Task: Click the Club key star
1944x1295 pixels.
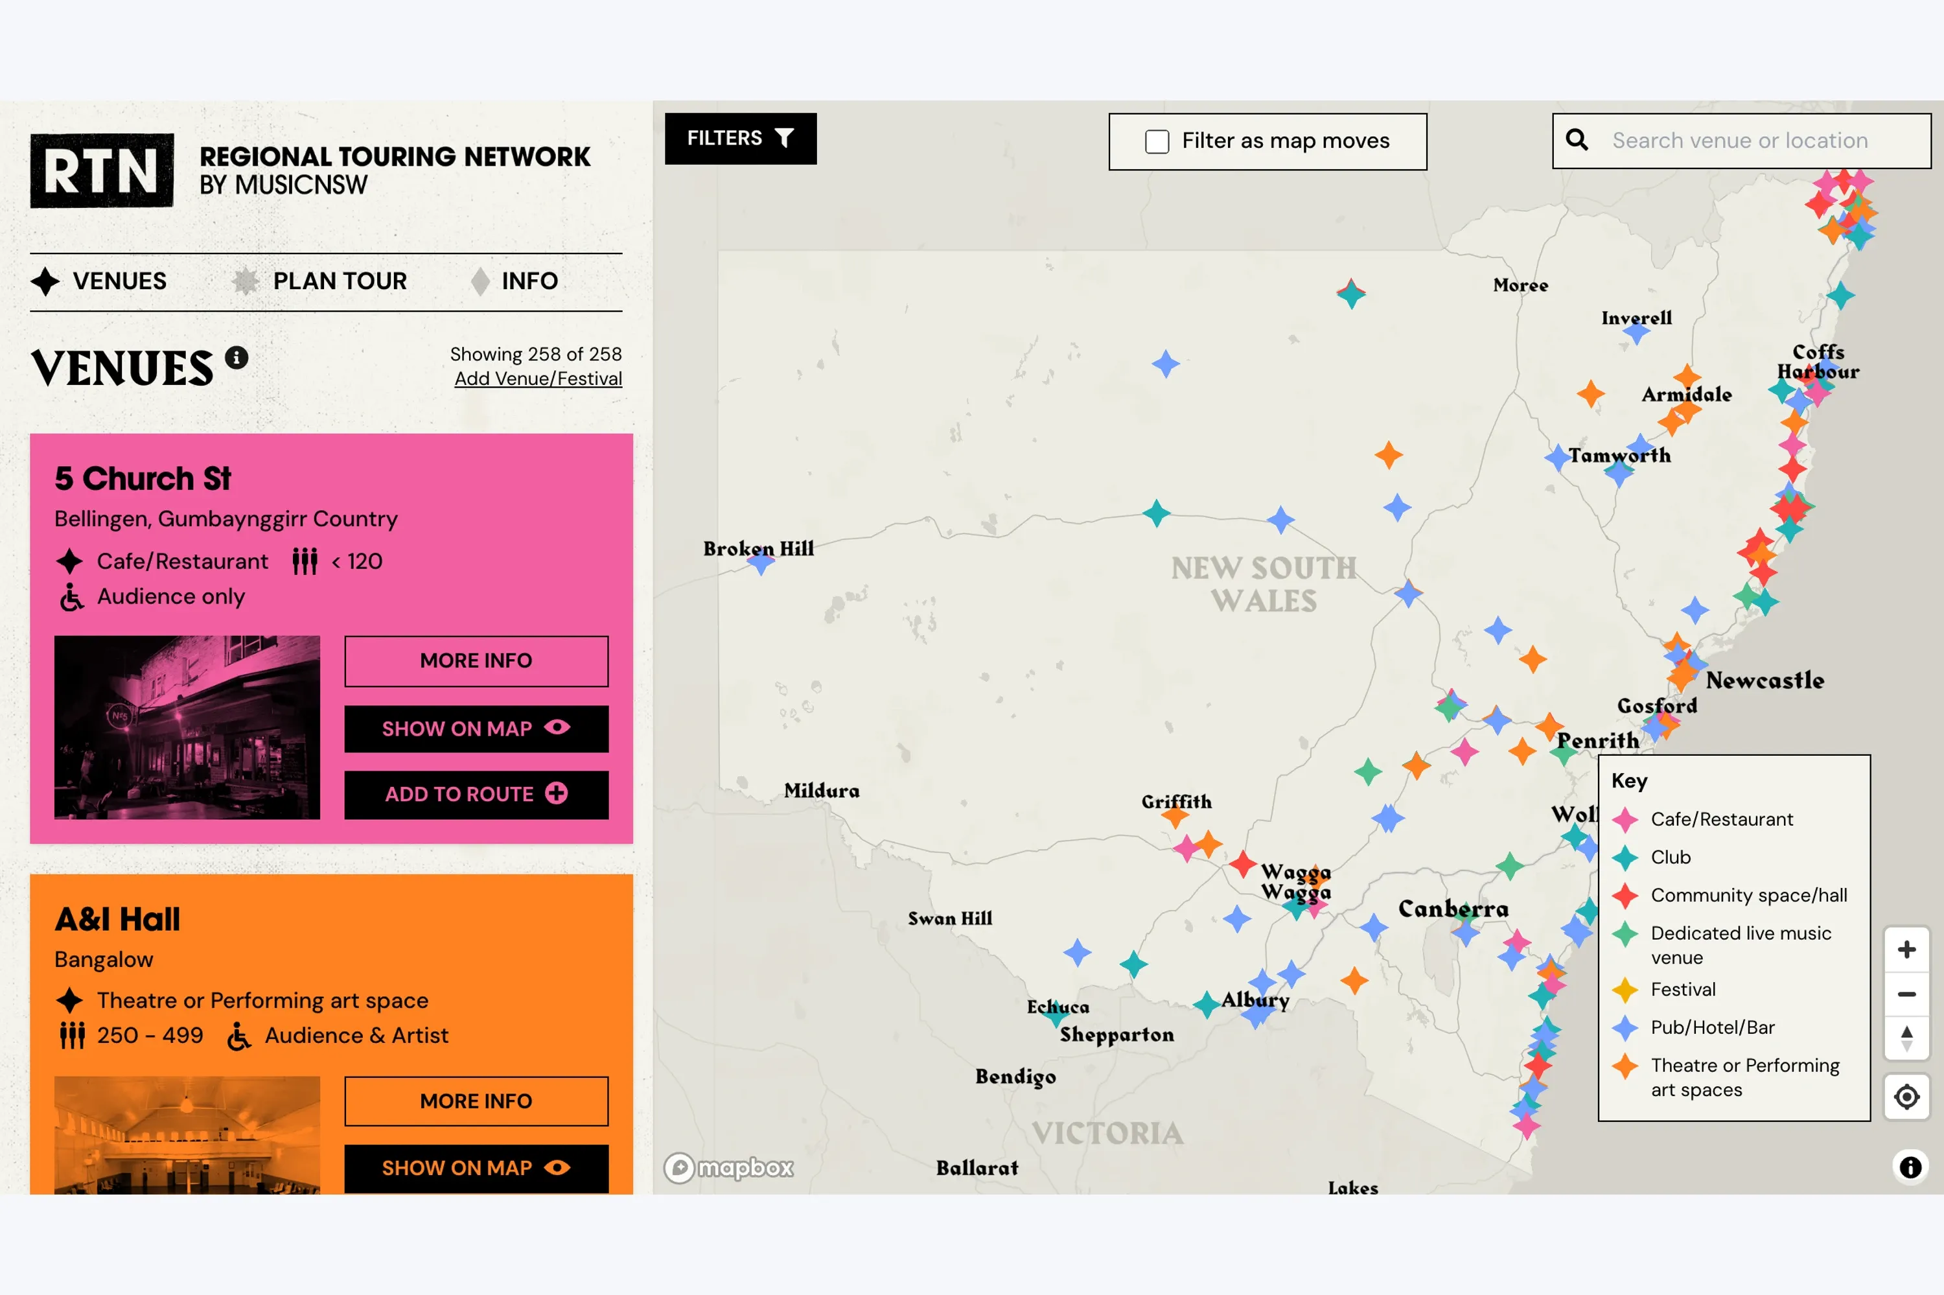Action: coord(1625,858)
